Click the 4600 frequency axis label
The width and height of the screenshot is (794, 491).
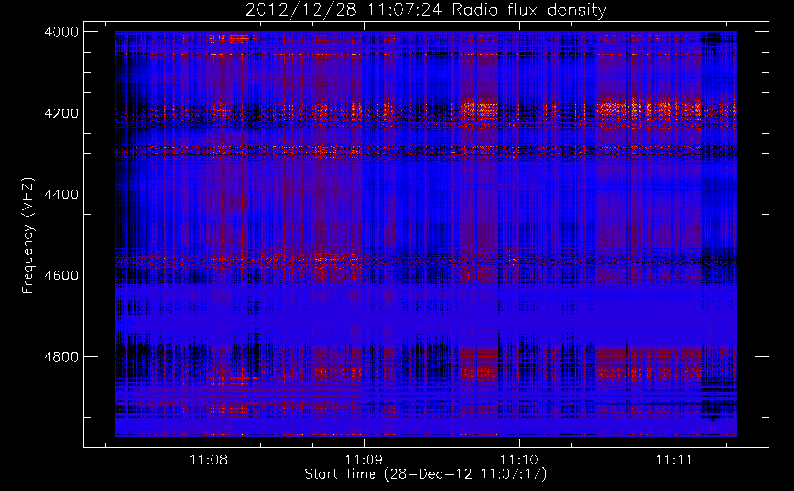click(x=61, y=275)
